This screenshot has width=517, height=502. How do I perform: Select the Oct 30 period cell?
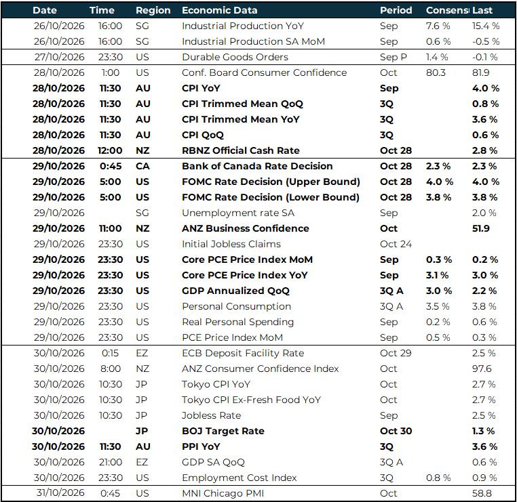(396, 432)
